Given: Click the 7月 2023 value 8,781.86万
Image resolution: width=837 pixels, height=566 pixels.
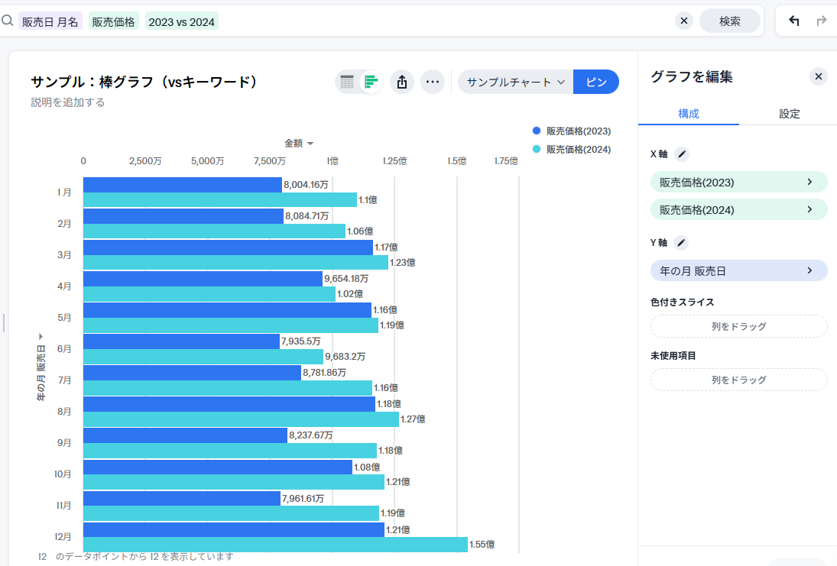Looking at the screenshot, I should [x=325, y=372].
